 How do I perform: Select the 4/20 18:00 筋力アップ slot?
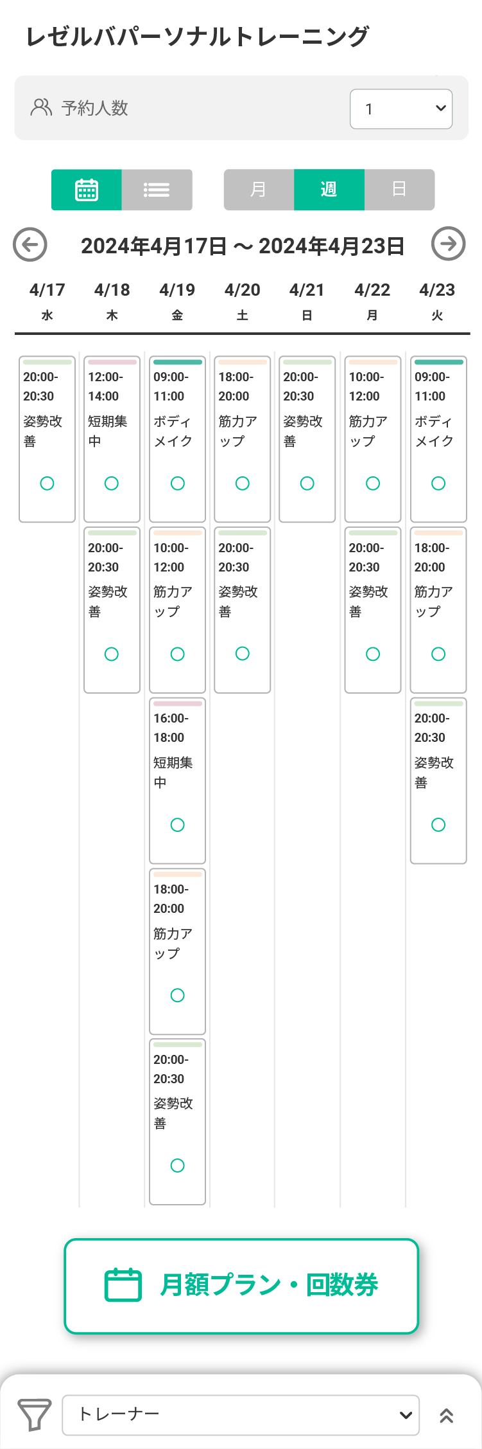point(243,439)
